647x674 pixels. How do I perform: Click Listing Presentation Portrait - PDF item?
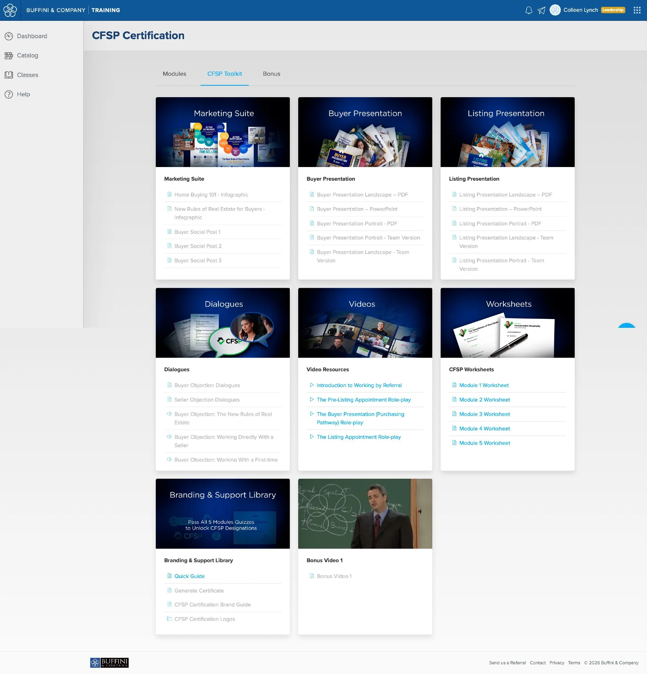click(x=500, y=224)
